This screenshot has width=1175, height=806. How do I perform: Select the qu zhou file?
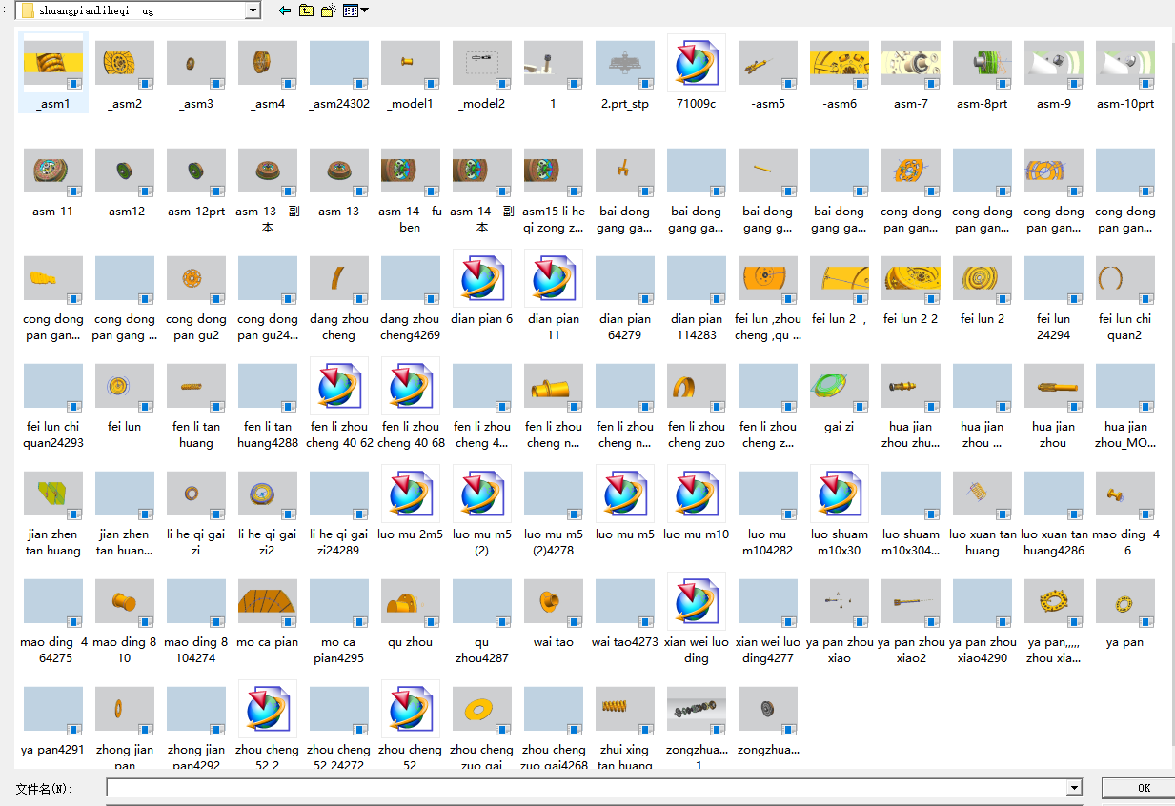tap(411, 612)
